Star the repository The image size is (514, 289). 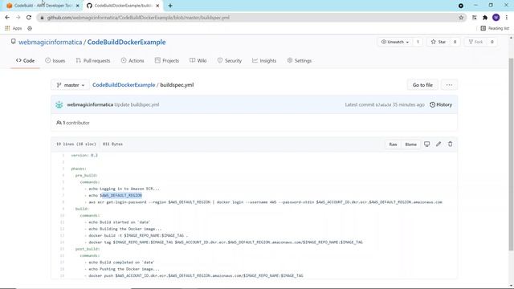pyautogui.click(x=439, y=42)
